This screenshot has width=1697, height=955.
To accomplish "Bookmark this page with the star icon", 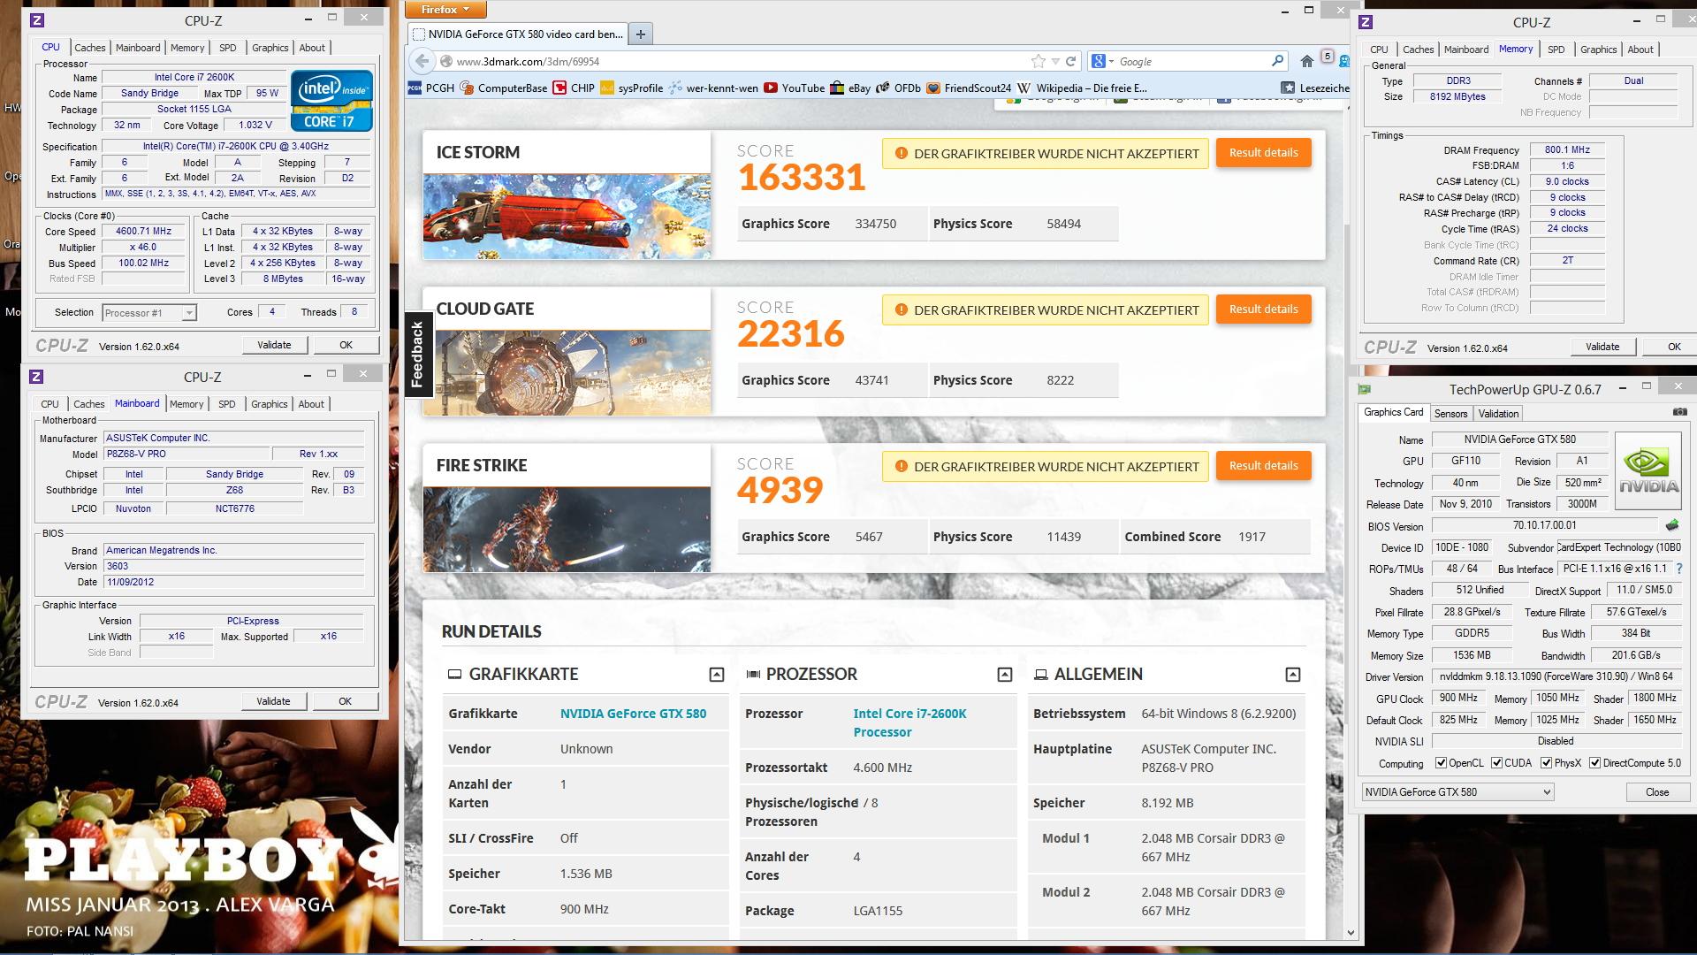I will click(x=1038, y=61).
